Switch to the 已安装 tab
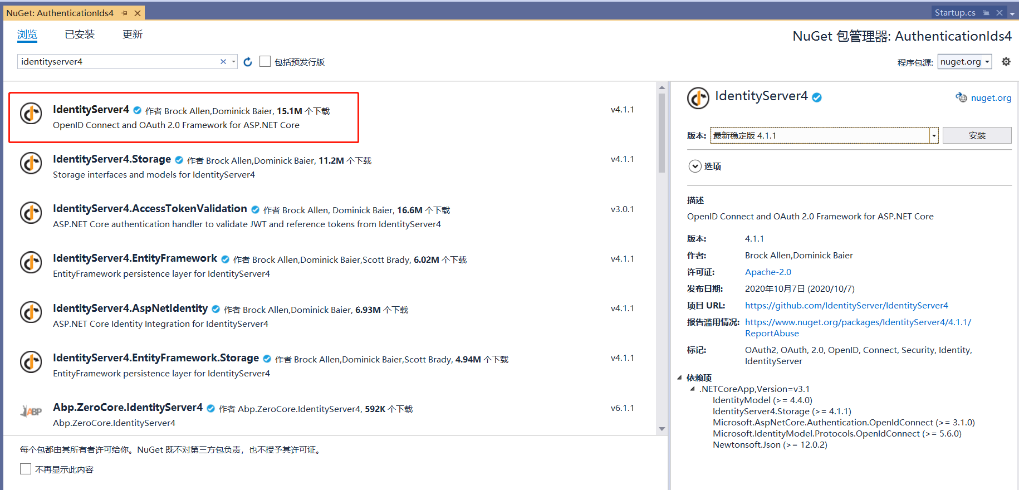The image size is (1019, 490). (x=80, y=35)
